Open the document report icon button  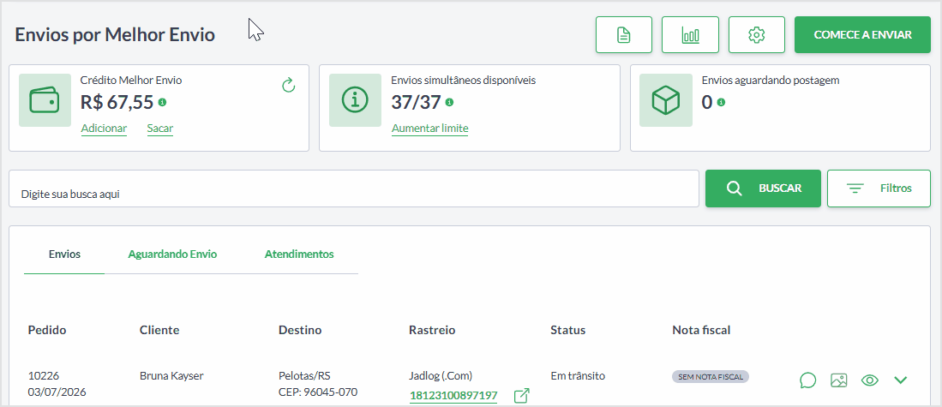pyautogui.click(x=624, y=35)
